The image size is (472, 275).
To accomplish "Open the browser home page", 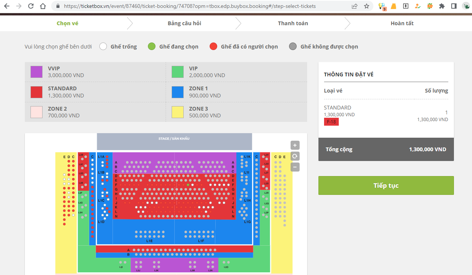I will tap(43, 6).
